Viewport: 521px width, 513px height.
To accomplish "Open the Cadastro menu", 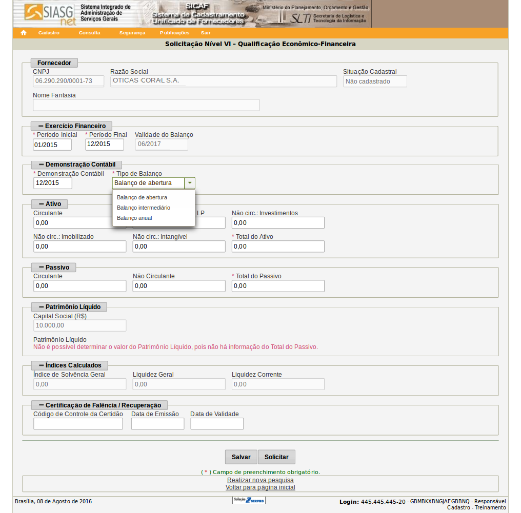I will tap(49, 32).
